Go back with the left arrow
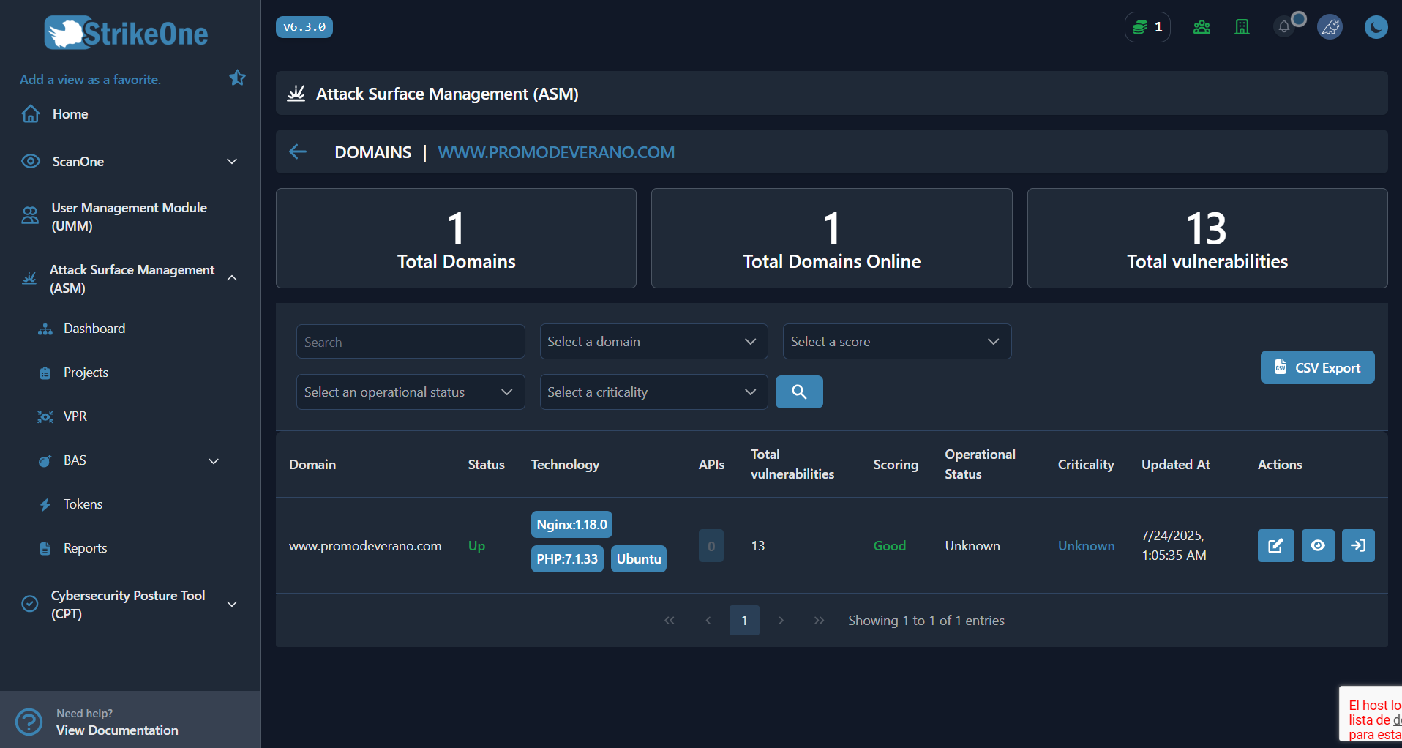 297,152
